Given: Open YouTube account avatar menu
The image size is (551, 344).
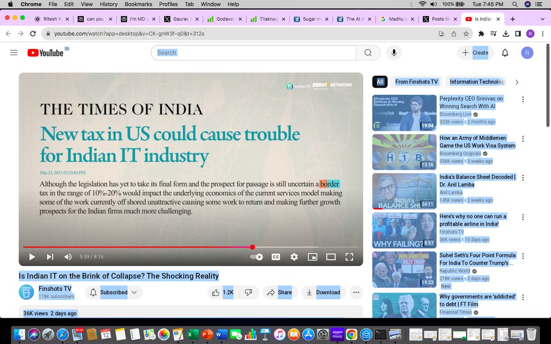Looking at the screenshot, I should 527,53.
